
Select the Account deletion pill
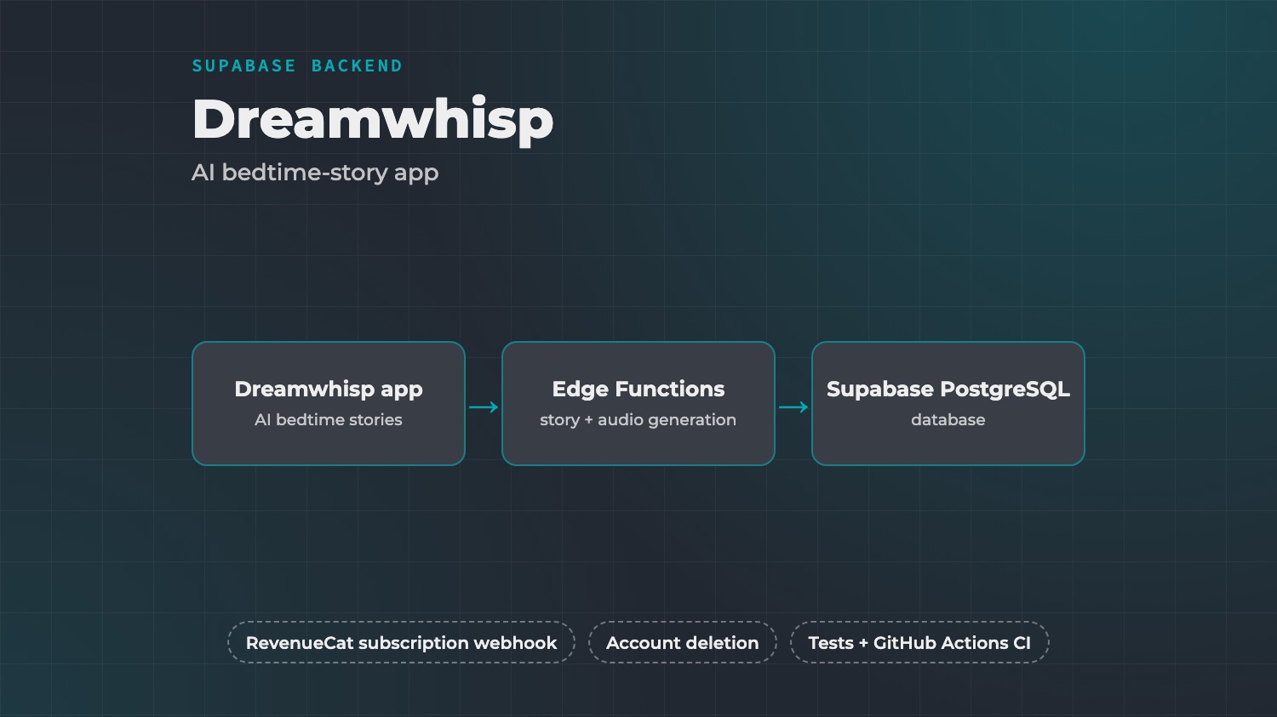pos(683,643)
